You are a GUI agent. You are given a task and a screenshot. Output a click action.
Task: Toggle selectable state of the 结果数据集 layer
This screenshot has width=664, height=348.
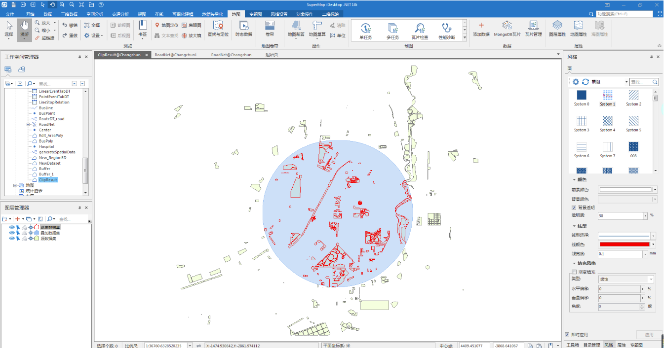click(18, 227)
